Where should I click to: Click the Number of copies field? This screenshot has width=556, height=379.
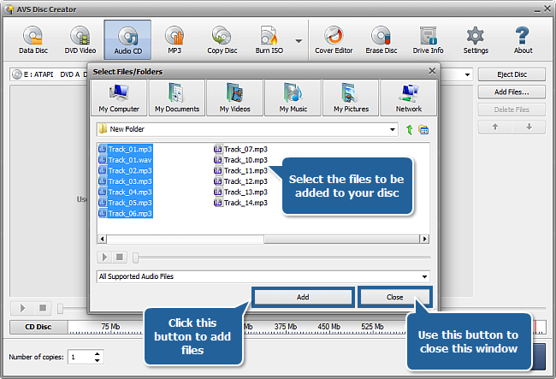(81, 357)
